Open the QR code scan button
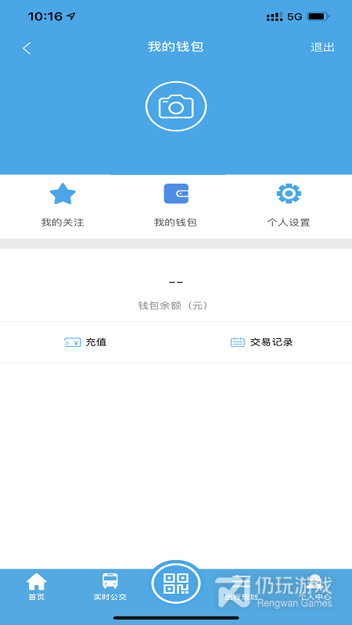This screenshot has width=352, height=625. 176,584
